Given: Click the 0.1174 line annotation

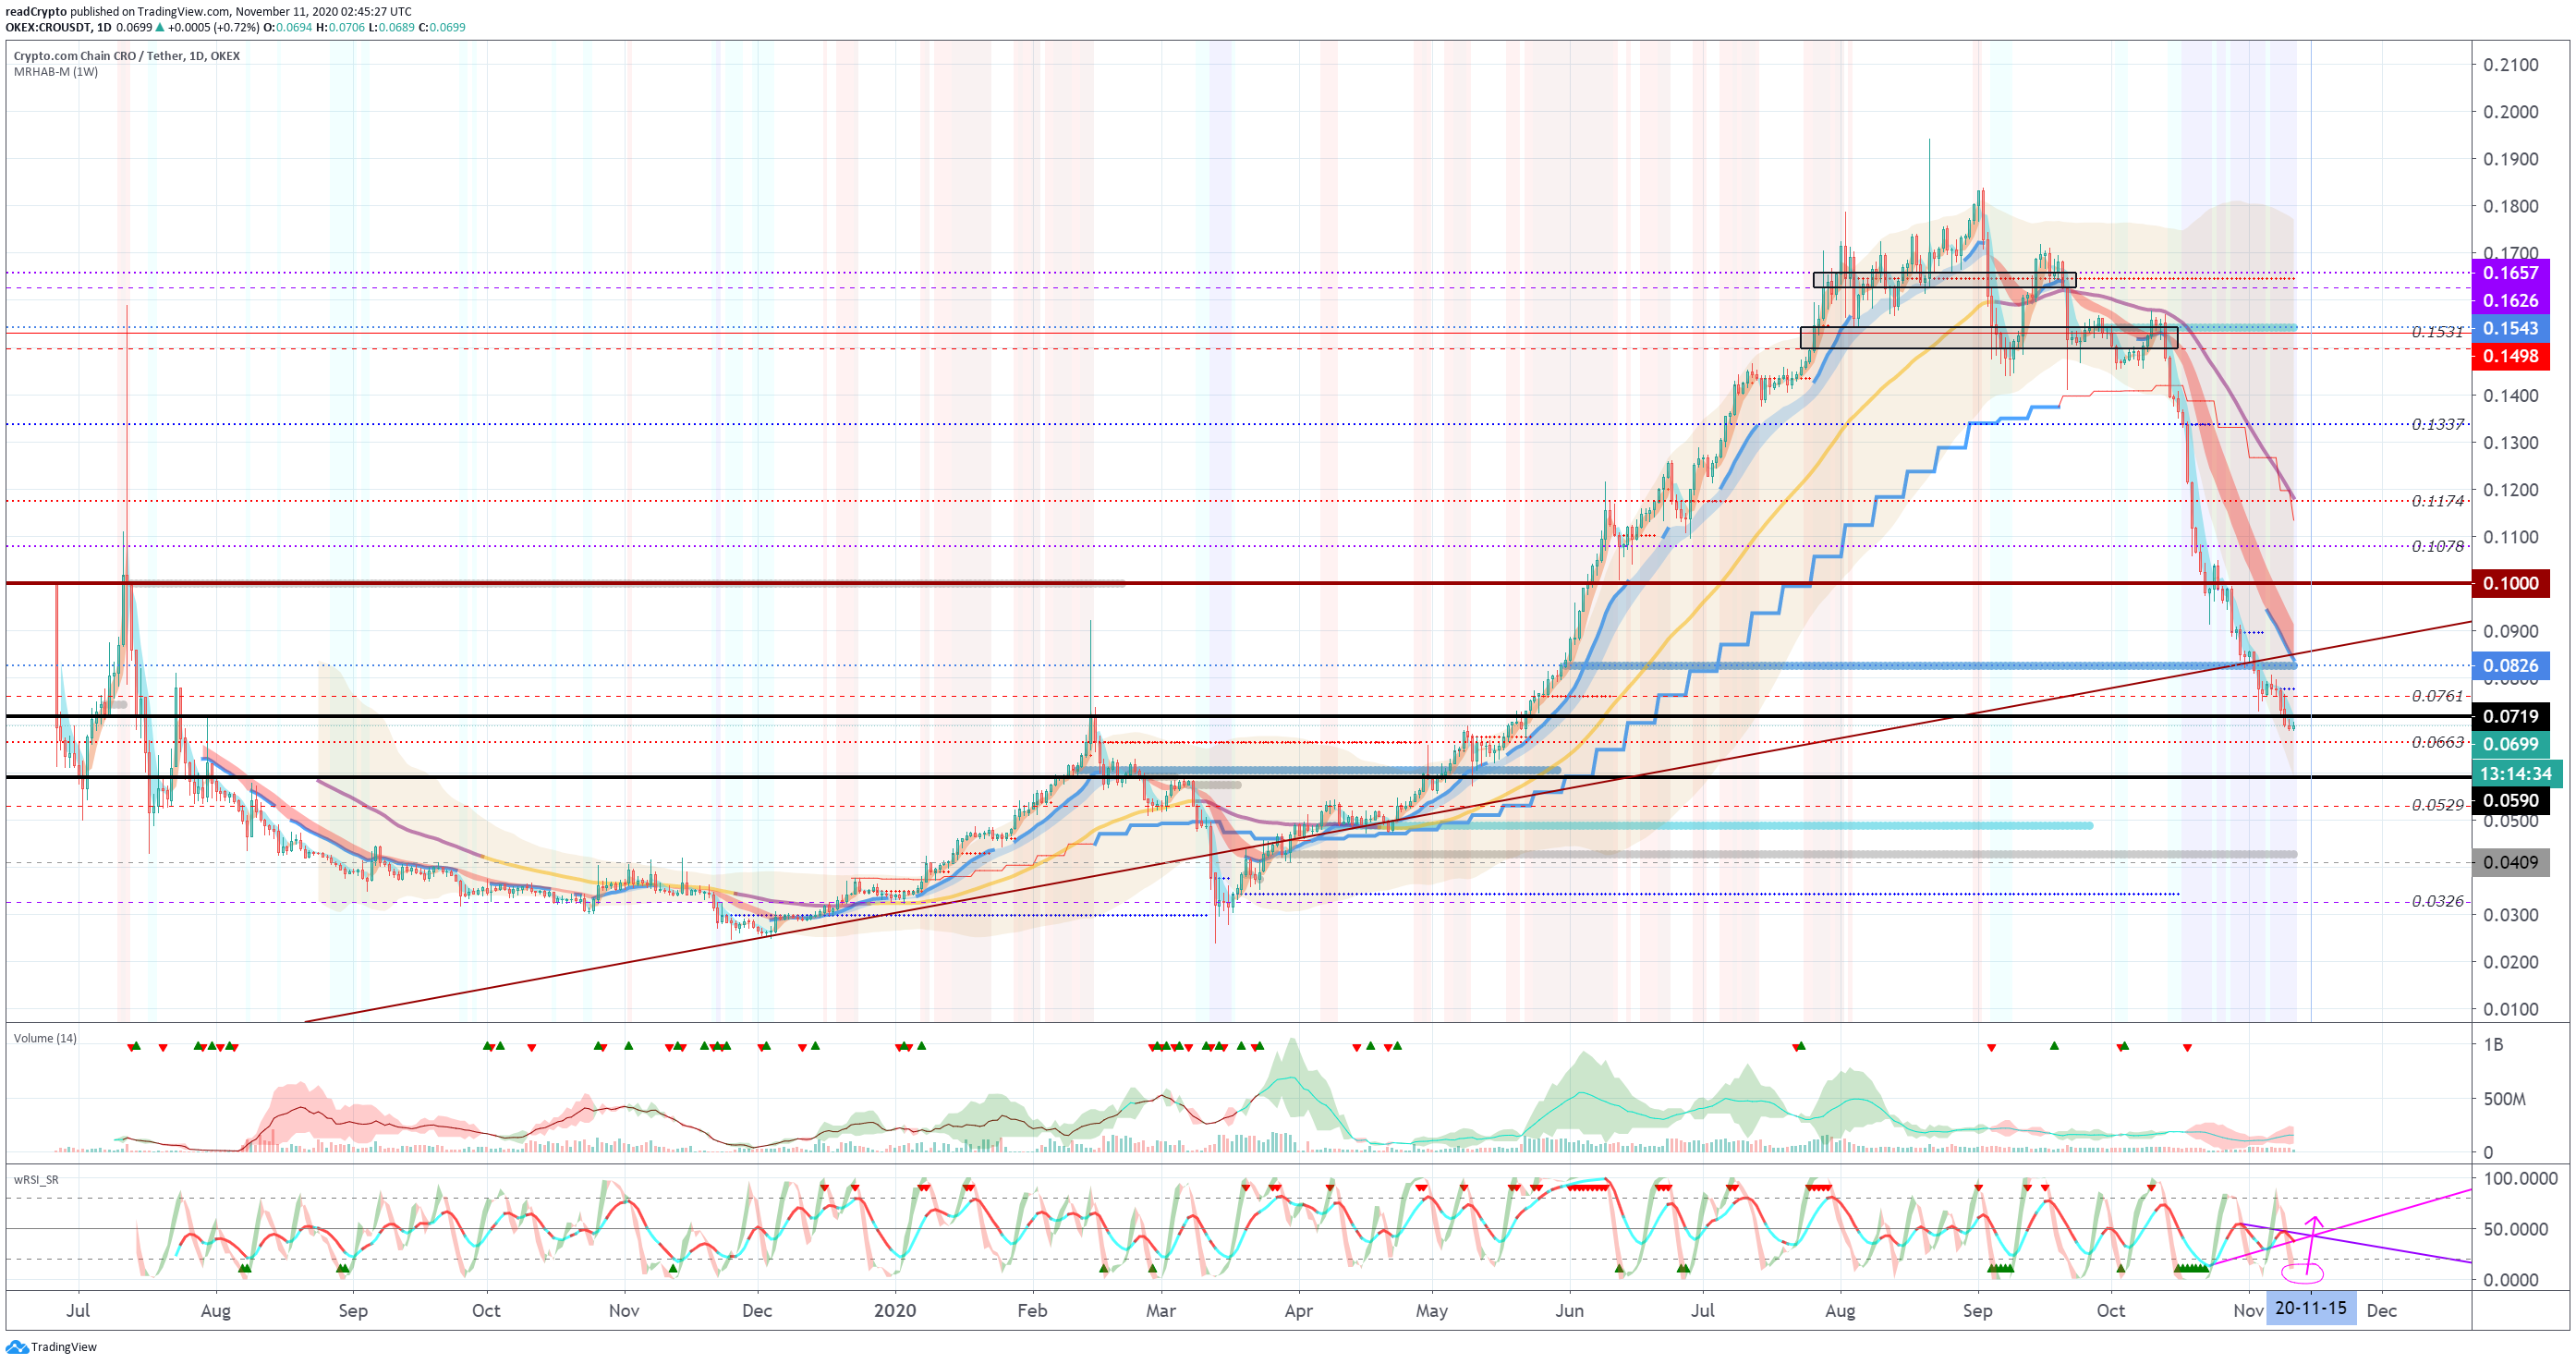Looking at the screenshot, I should [2437, 501].
